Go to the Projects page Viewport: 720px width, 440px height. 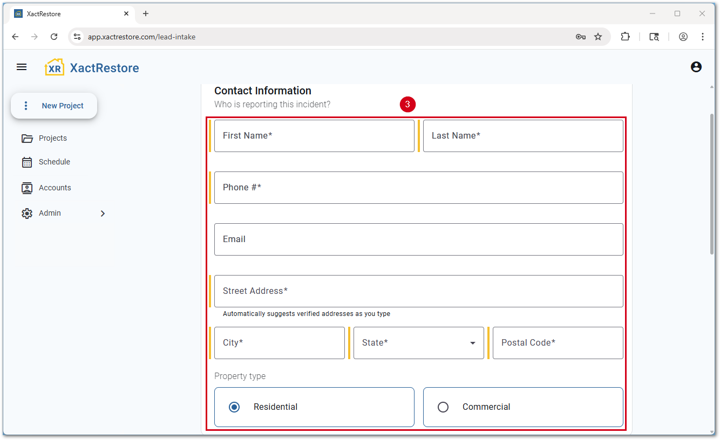52,138
